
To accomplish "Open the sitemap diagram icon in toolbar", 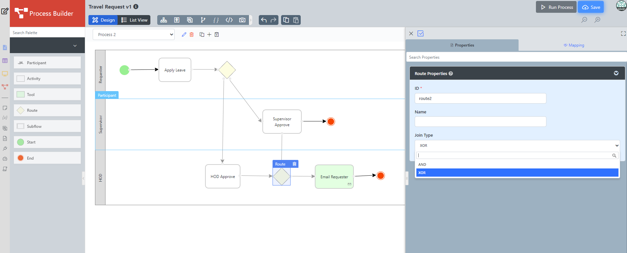I will [x=163, y=20].
